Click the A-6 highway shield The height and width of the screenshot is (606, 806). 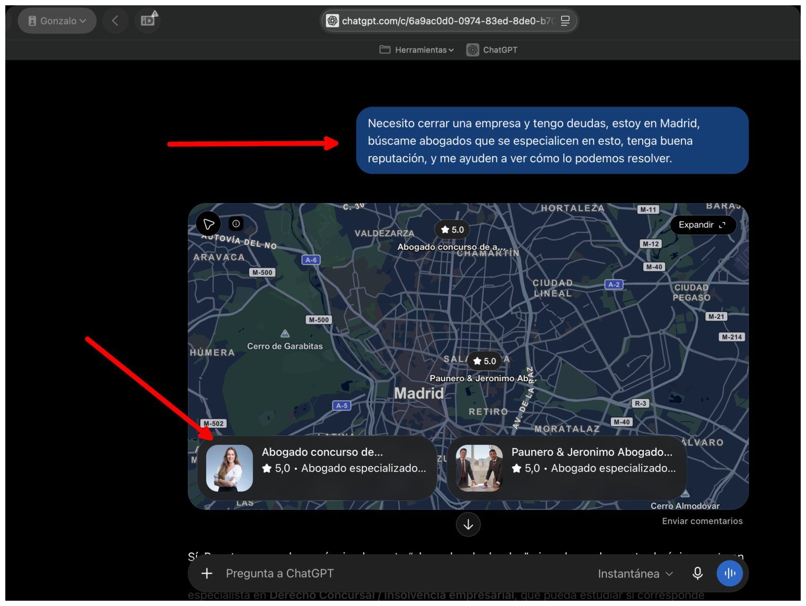(311, 260)
